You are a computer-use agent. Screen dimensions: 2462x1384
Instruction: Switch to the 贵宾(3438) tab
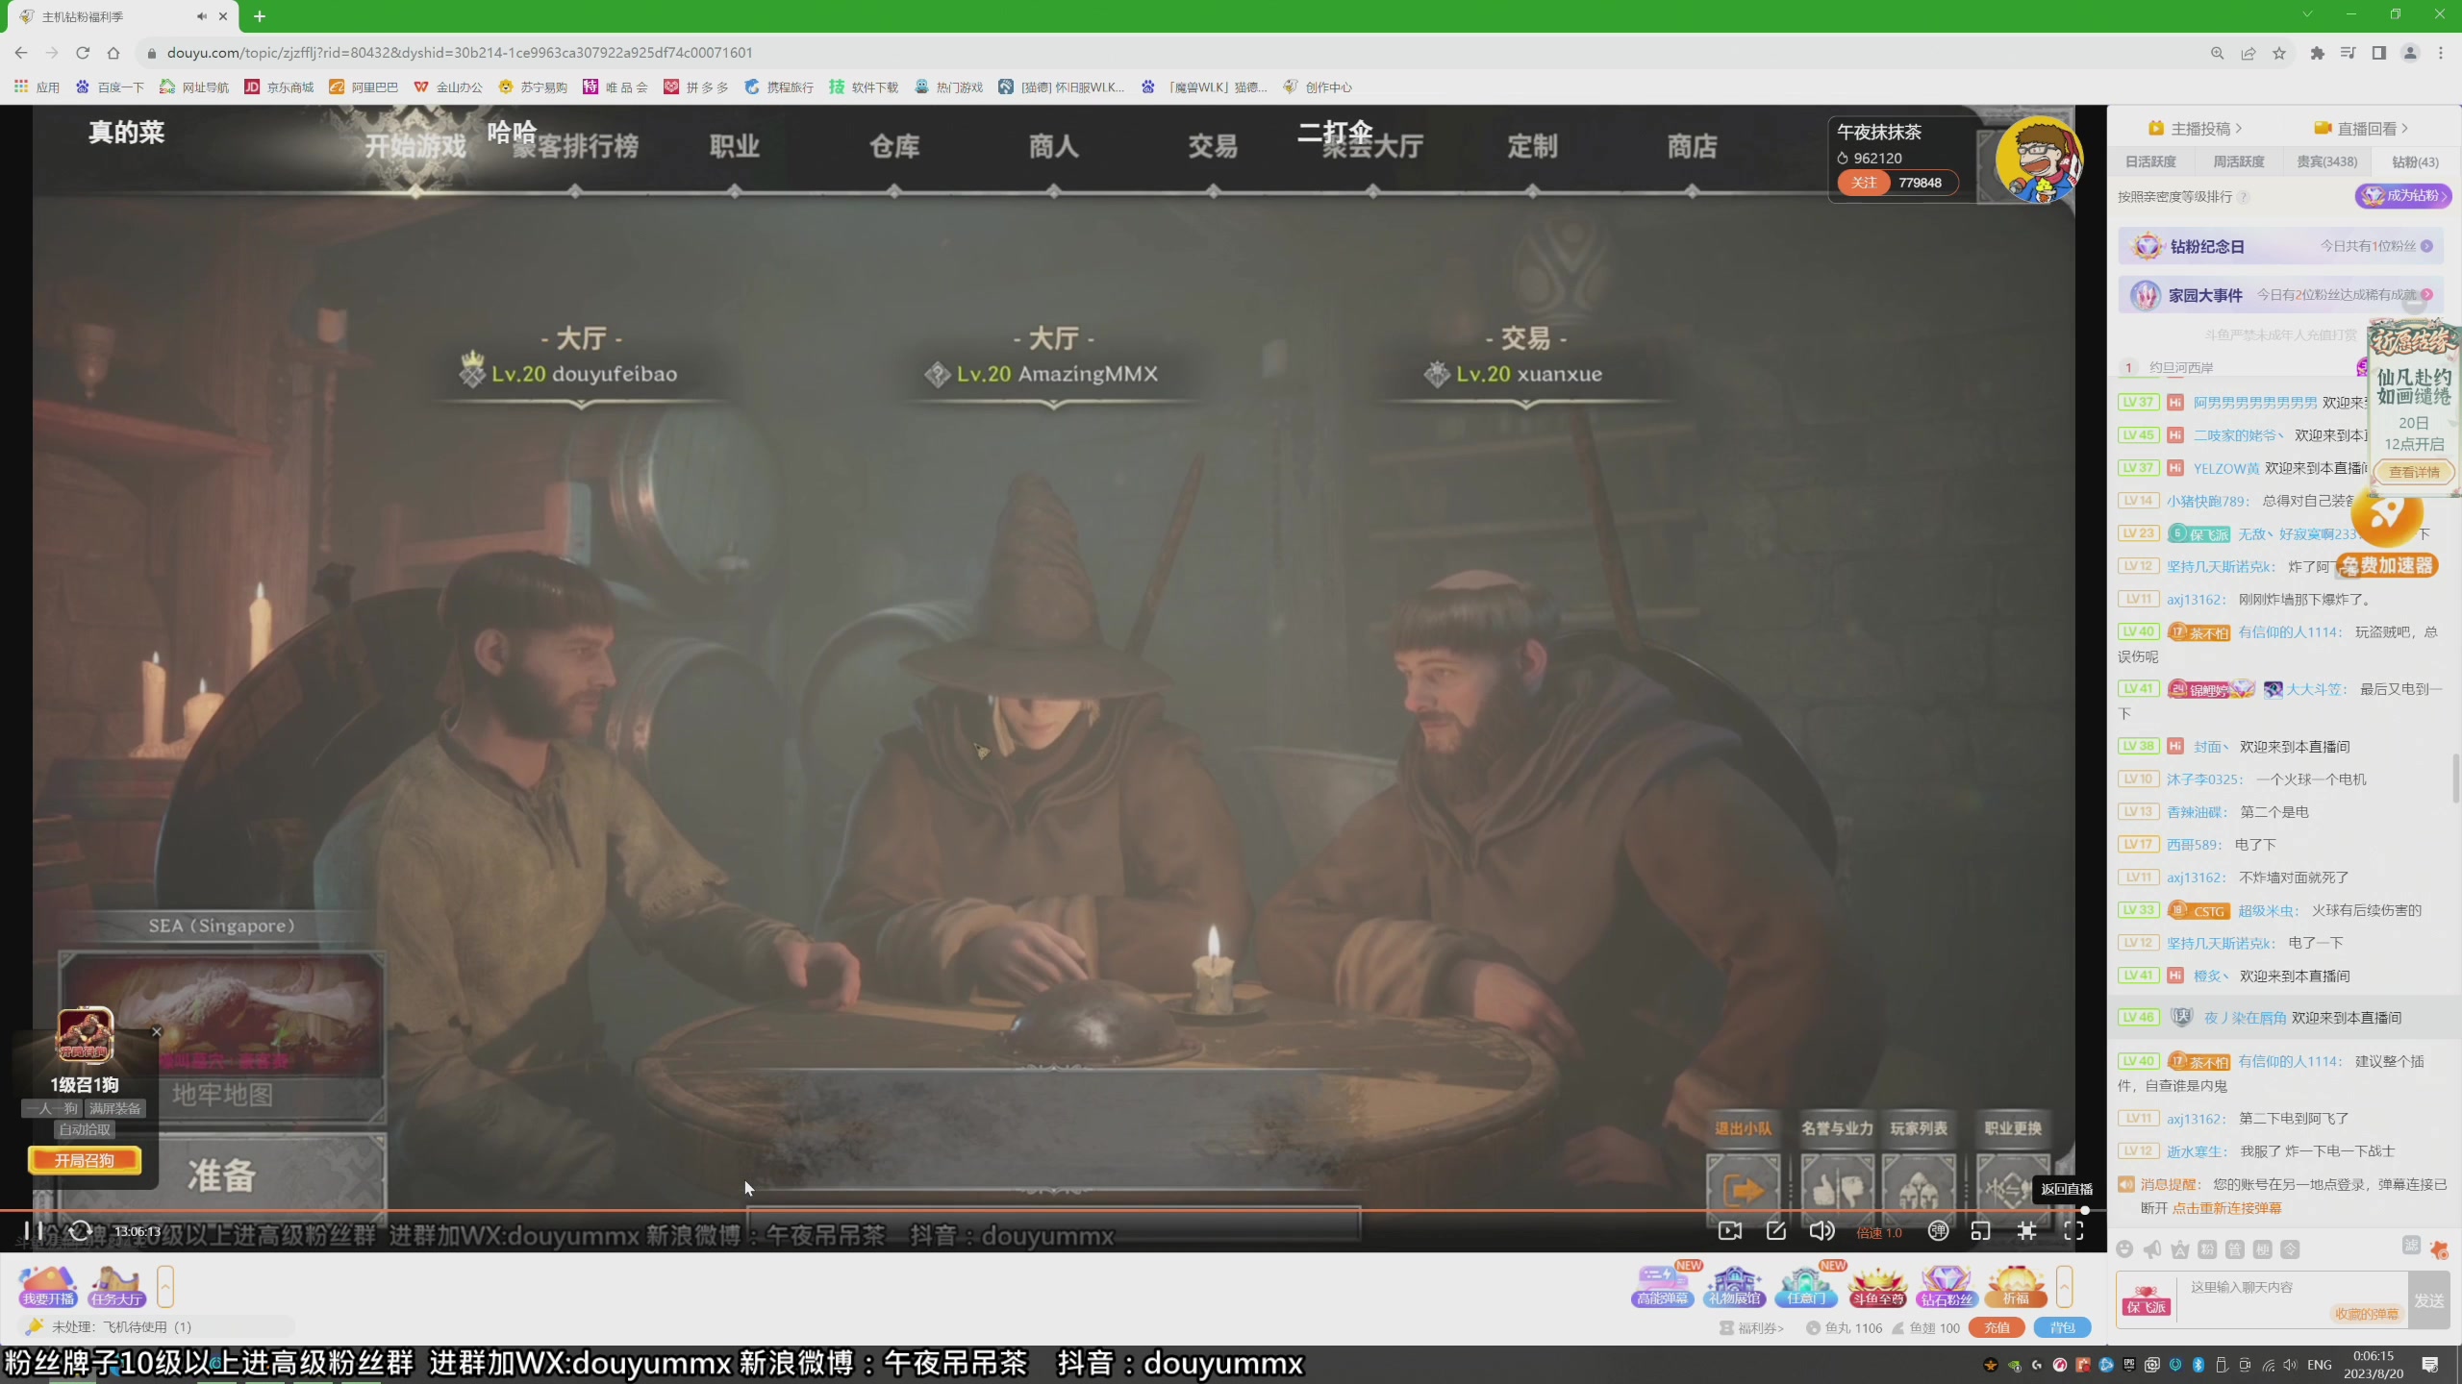pyautogui.click(x=2327, y=161)
